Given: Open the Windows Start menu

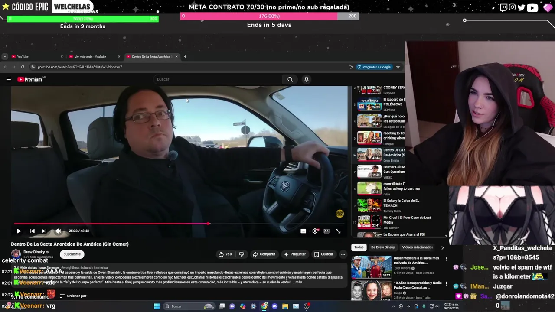Looking at the screenshot, I should (x=157, y=306).
